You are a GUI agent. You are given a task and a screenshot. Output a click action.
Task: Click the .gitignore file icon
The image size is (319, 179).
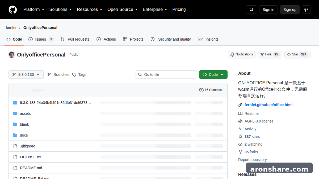coord(15,146)
